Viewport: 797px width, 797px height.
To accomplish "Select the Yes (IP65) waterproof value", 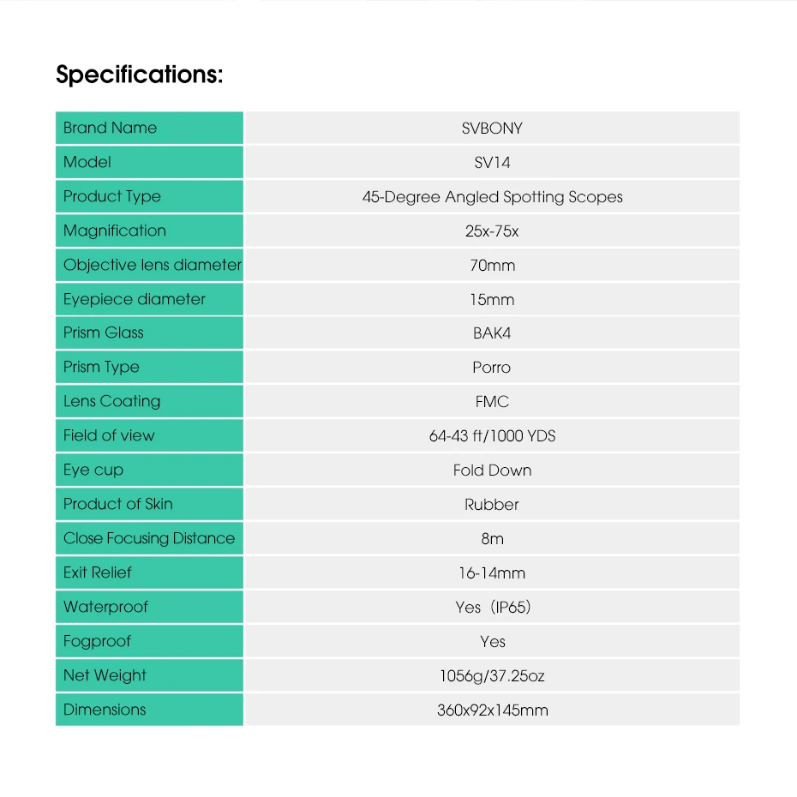I will (x=493, y=607).
